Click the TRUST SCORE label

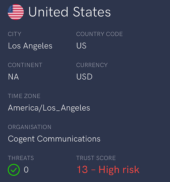tap(96, 158)
